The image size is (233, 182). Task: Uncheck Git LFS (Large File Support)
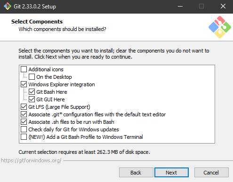click(x=24, y=107)
